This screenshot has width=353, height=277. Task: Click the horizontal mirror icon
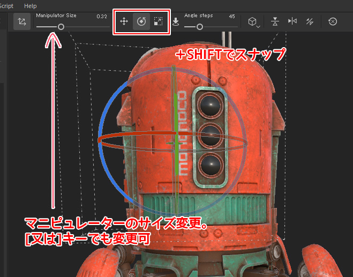coord(292,22)
